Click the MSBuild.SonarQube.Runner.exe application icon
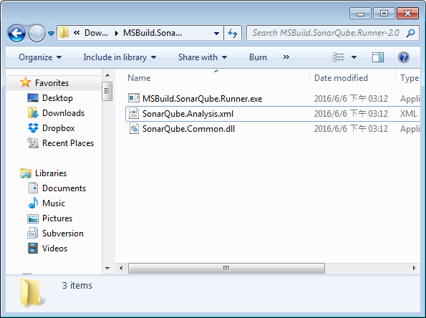 [x=134, y=98]
